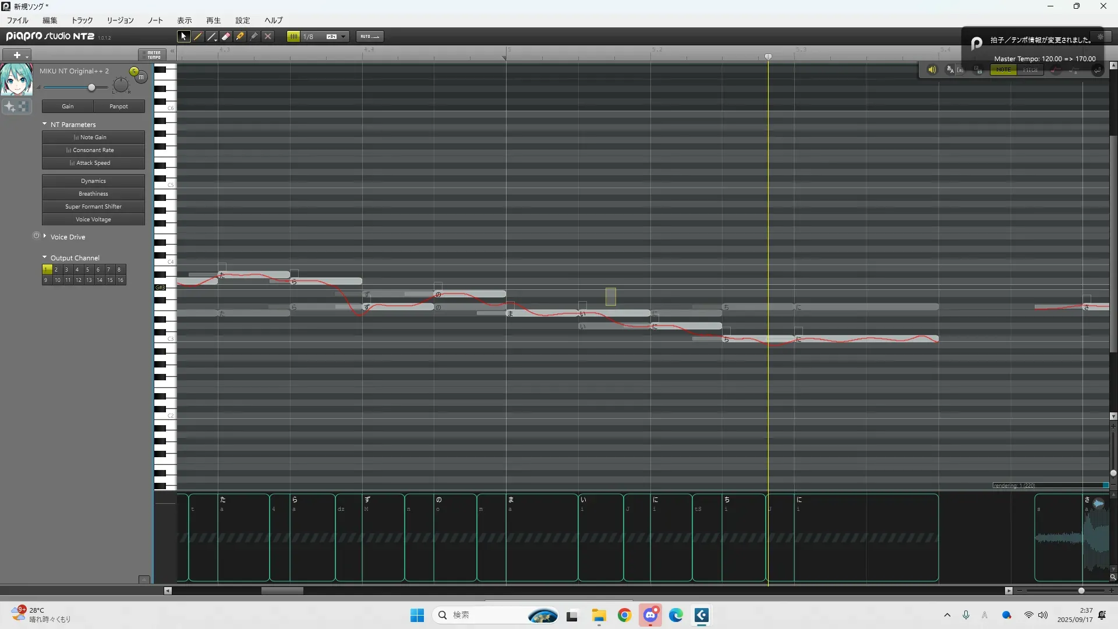
Task: Toggle the yellow Solo button
Action: pos(134,72)
